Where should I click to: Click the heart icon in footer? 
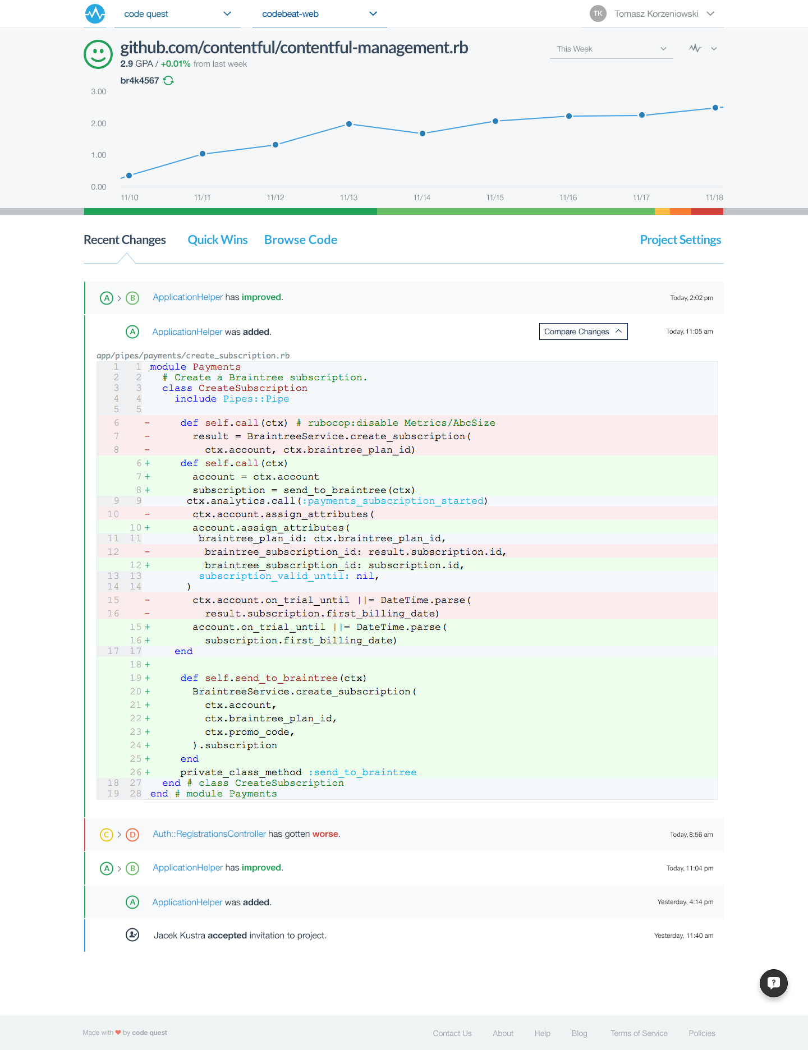point(118,1033)
